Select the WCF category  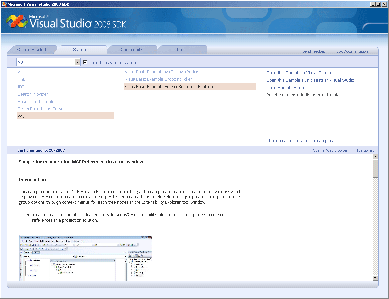point(65,116)
